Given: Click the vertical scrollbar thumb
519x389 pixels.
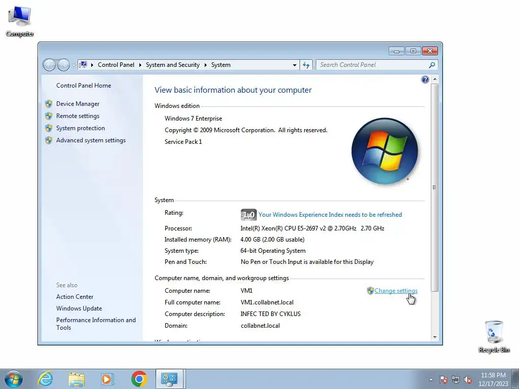Looking at the screenshot, I should click(x=435, y=187).
